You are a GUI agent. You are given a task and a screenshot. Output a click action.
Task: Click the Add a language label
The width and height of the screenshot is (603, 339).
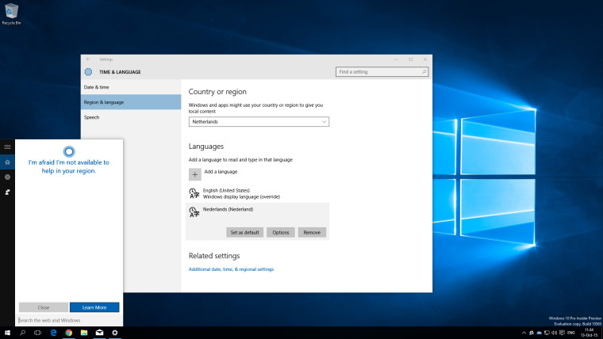(x=221, y=172)
